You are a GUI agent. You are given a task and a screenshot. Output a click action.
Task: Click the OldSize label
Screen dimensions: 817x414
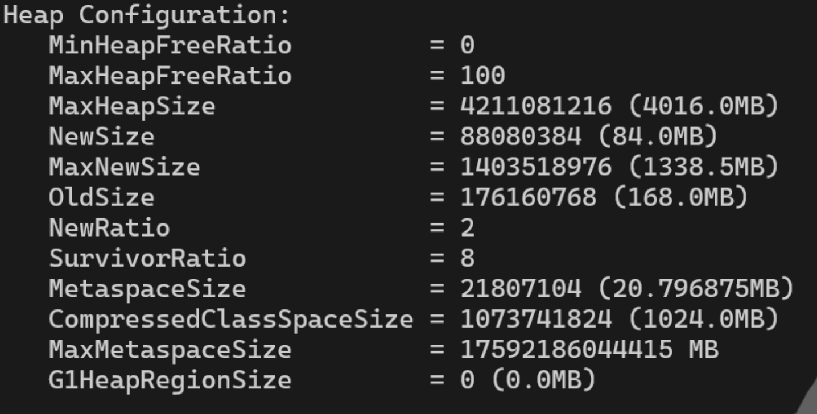[x=101, y=197]
